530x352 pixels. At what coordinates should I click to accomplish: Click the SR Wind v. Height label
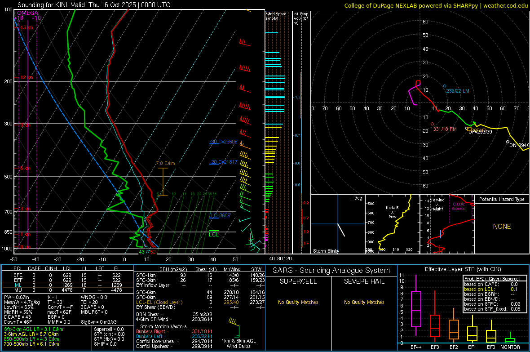coord(437,205)
